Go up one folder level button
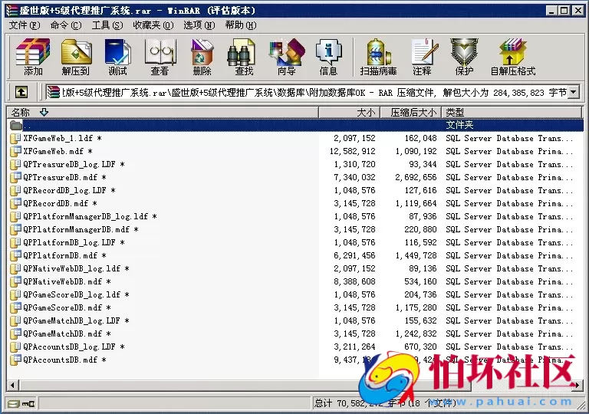Viewport: 589px width, 414px height. 21,92
